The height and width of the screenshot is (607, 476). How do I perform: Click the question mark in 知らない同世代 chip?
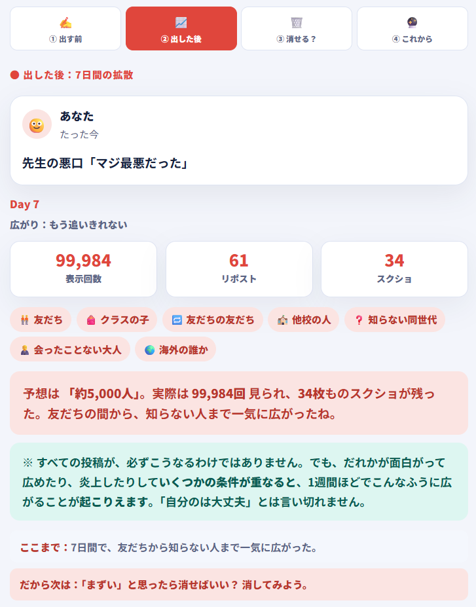(359, 320)
